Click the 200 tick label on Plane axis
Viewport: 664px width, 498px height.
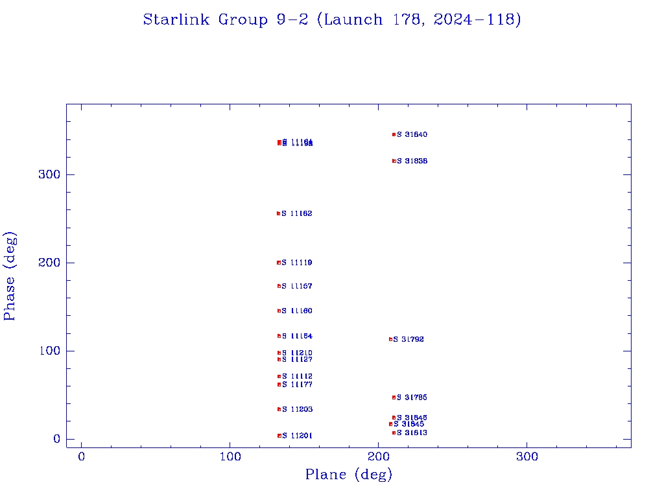(379, 456)
